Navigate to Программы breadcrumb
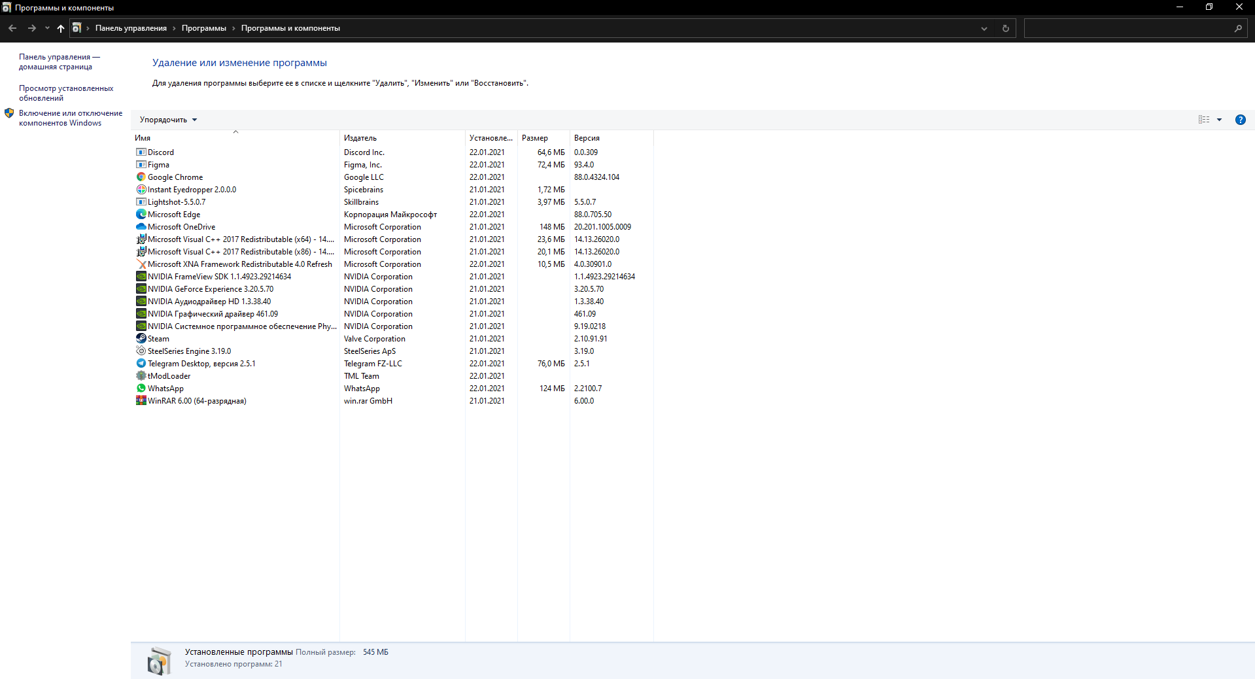This screenshot has width=1255, height=679. (x=204, y=28)
